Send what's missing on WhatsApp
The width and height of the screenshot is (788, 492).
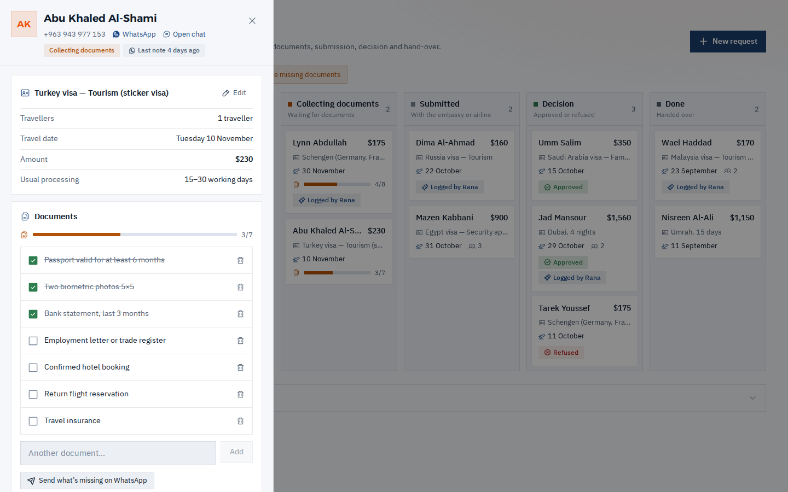[88, 481]
